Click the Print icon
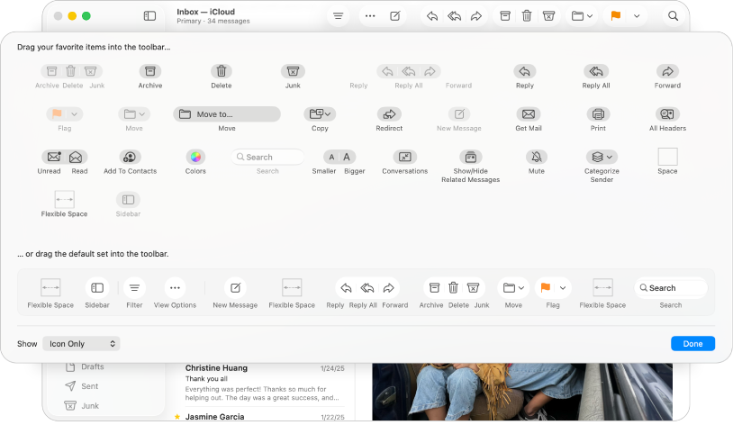 (598, 114)
